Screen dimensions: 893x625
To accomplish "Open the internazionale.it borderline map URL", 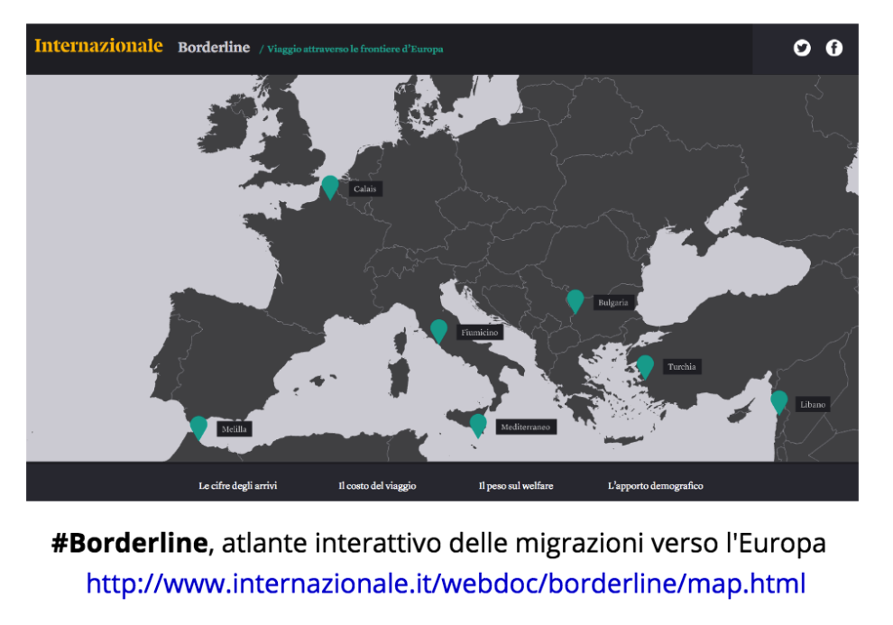I will pyautogui.click(x=446, y=584).
